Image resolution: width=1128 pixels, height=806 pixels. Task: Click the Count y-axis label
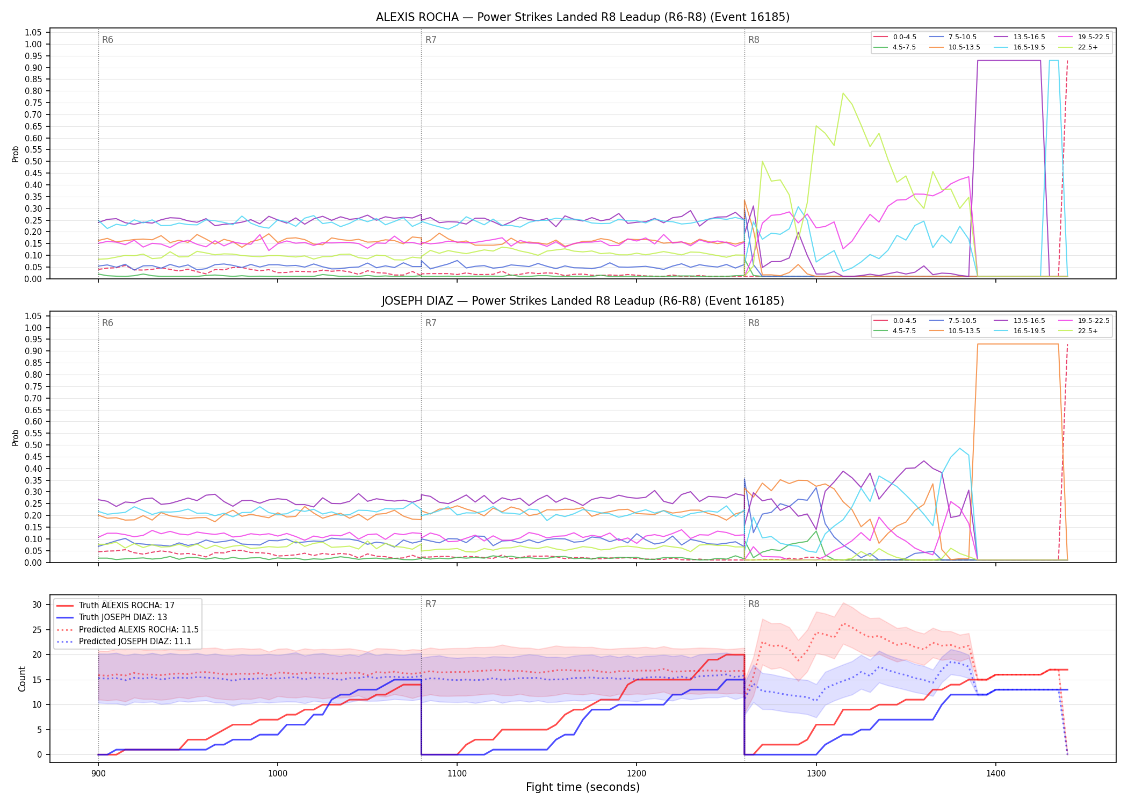[x=22, y=679]
